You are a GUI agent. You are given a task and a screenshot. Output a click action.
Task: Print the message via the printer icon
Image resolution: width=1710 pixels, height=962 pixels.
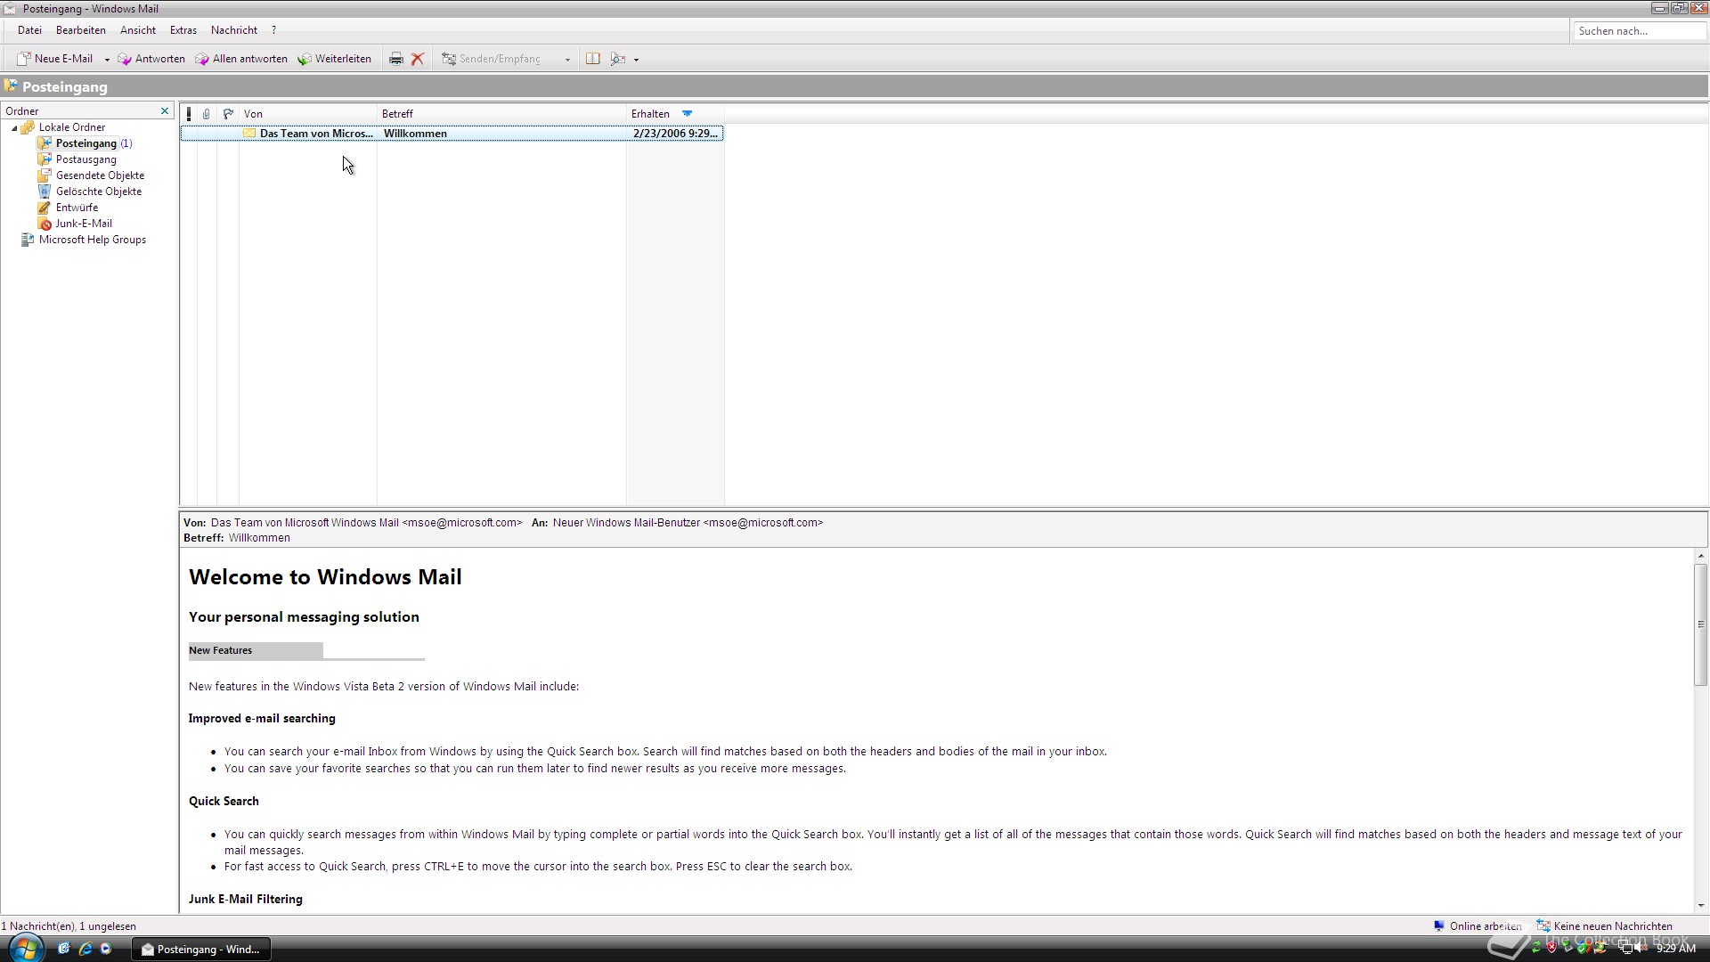[x=396, y=59]
